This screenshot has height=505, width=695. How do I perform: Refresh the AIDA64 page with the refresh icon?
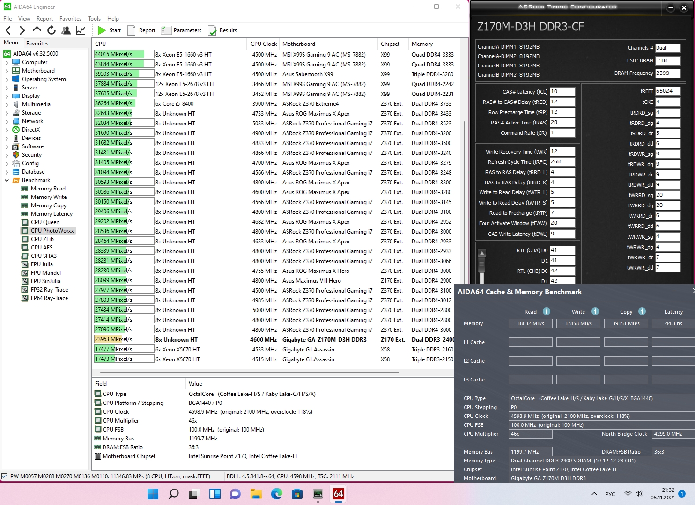pyautogui.click(x=52, y=30)
